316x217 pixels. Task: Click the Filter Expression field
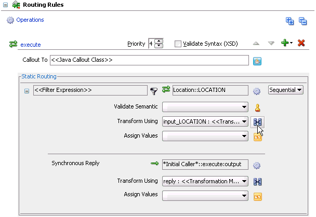click(90, 90)
